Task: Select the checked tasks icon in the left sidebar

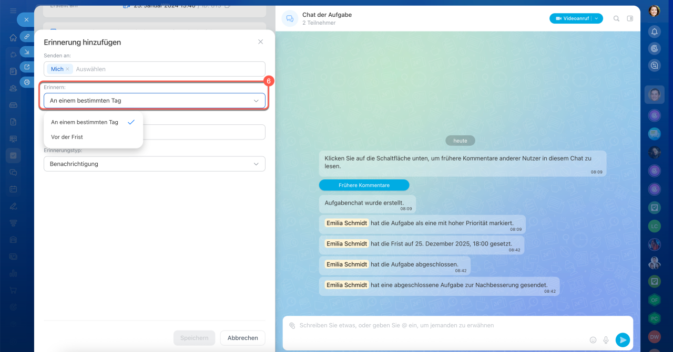Action: pyautogui.click(x=13, y=155)
